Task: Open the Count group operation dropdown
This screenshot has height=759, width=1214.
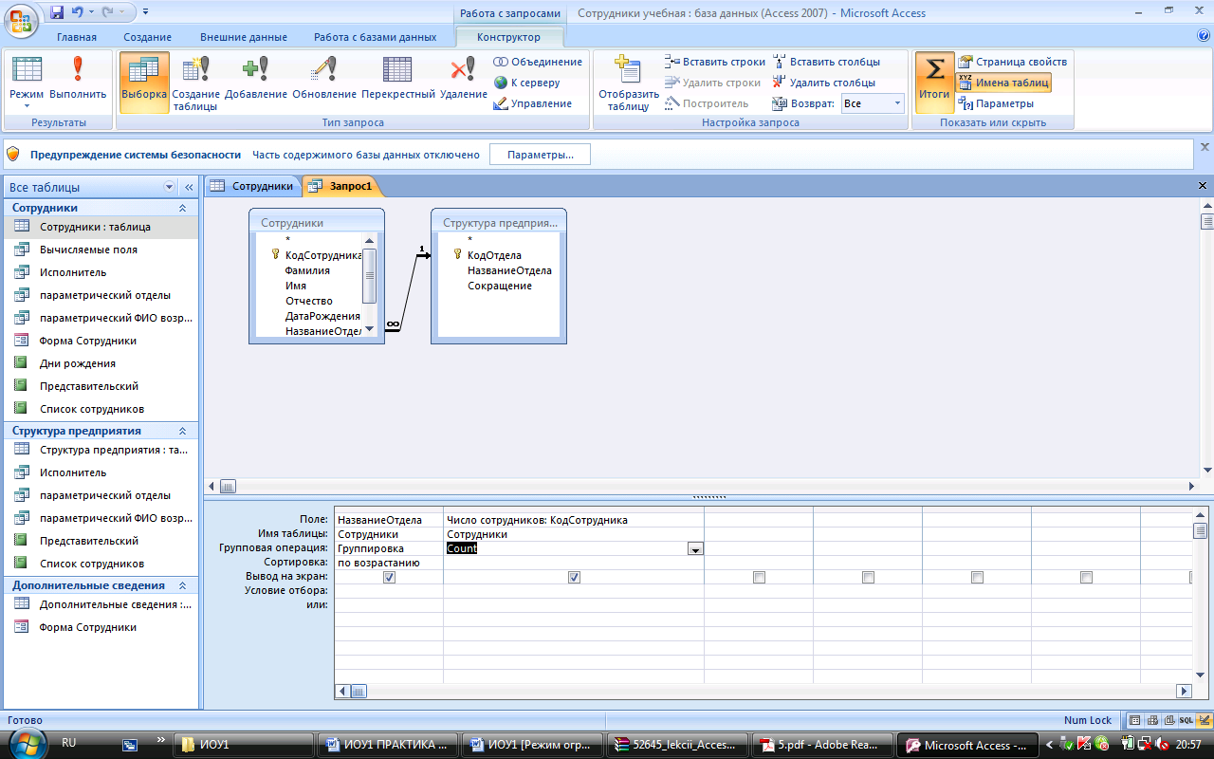Action: (695, 548)
